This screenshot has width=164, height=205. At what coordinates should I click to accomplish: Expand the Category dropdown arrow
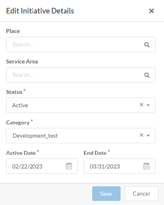[x=148, y=136]
